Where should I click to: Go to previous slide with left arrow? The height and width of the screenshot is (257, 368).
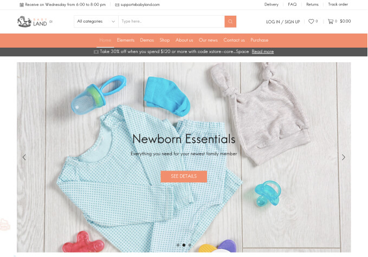(x=24, y=157)
